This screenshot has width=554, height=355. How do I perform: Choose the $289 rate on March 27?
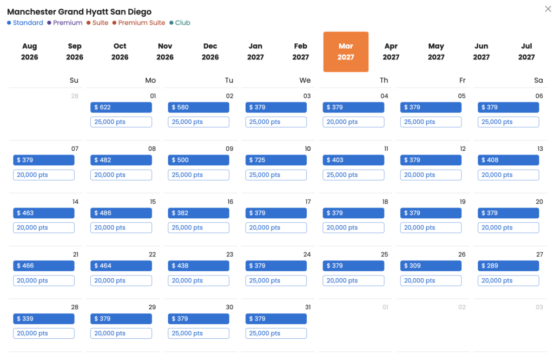pos(509,266)
